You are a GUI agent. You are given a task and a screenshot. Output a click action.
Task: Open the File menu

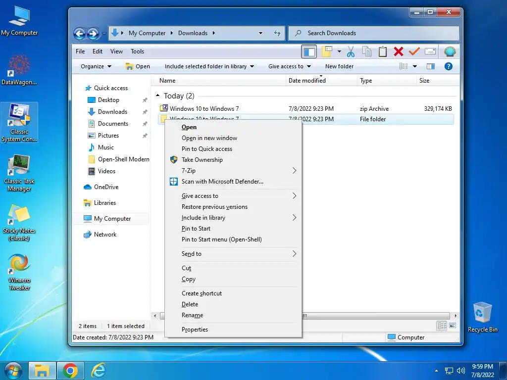[80, 51]
